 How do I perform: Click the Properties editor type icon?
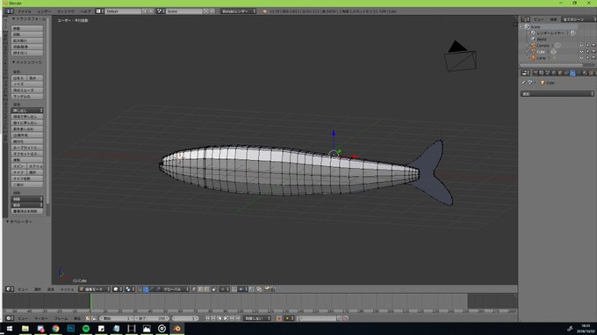(525, 73)
